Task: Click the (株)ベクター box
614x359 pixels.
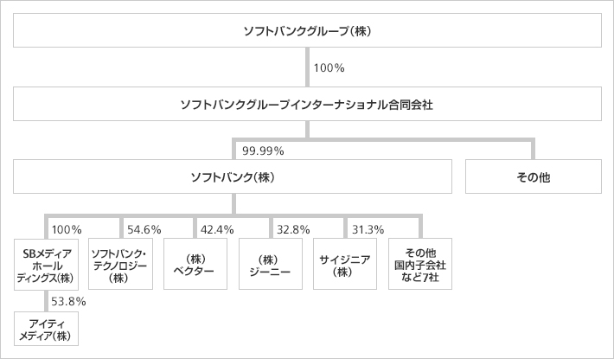Action: (195, 264)
